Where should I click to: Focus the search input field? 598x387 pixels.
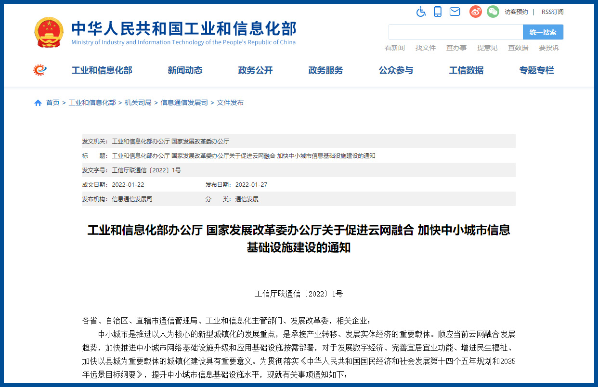[x=455, y=32]
